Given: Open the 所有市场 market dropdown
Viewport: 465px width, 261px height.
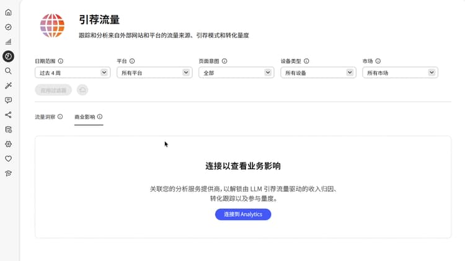Looking at the screenshot, I should (x=400, y=73).
